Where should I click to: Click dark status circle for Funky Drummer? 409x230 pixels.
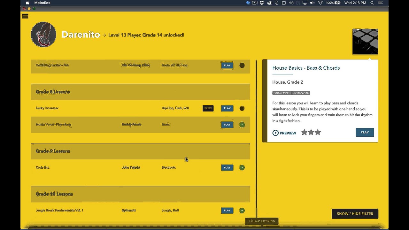(x=242, y=108)
